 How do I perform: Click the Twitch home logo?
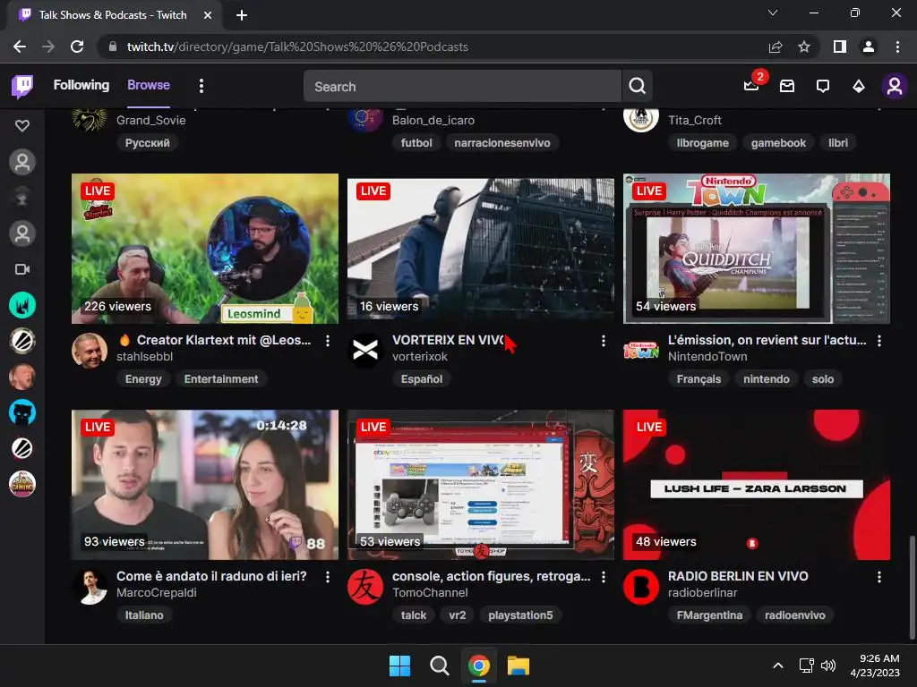point(22,87)
